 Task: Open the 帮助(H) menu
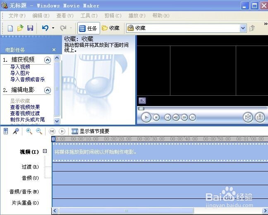161,16
